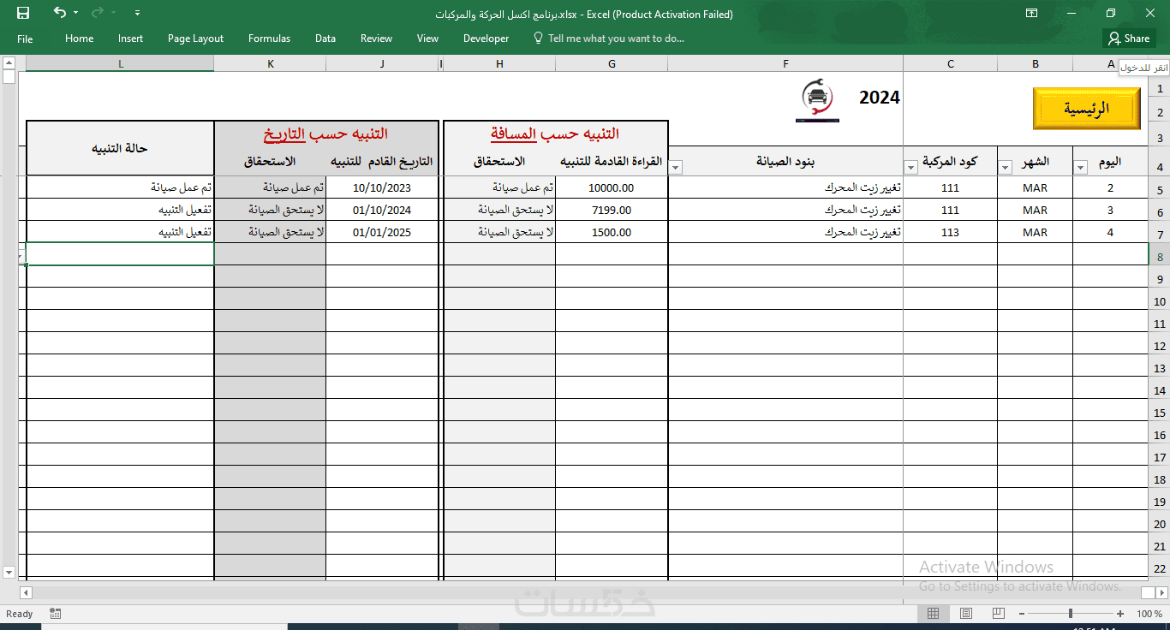Open filter dropdown for كود المركبة column
1170x630 pixels.
(x=911, y=168)
